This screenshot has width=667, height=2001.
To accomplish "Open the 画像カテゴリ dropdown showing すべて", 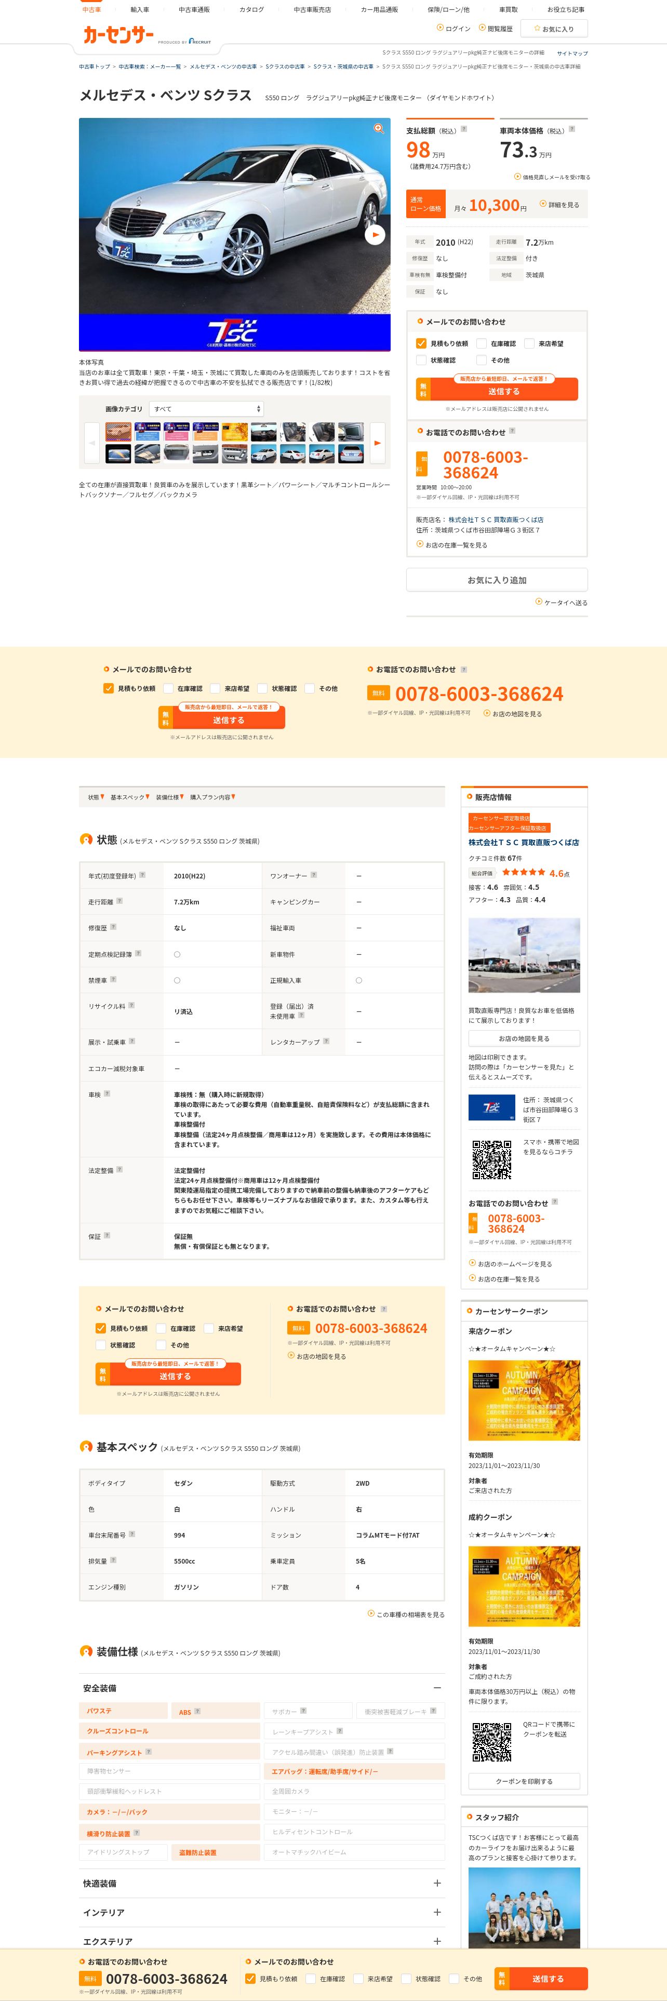I will (207, 409).
